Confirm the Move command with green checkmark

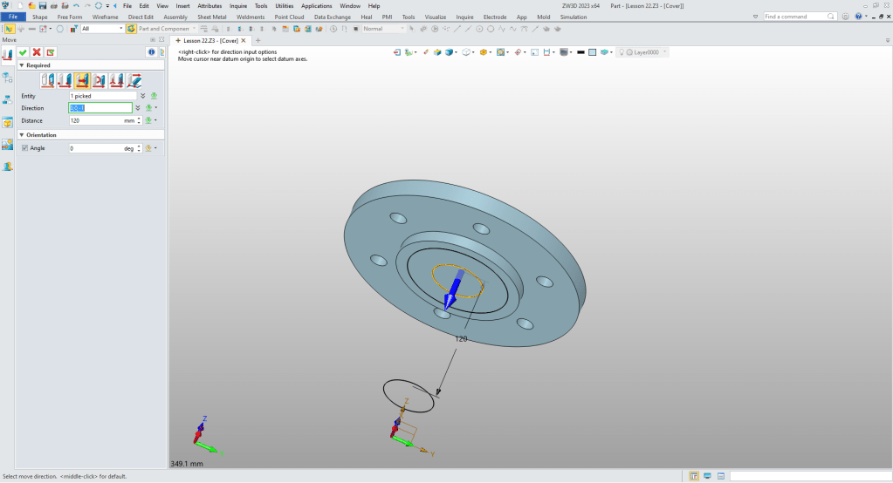[x=23, y=52]
